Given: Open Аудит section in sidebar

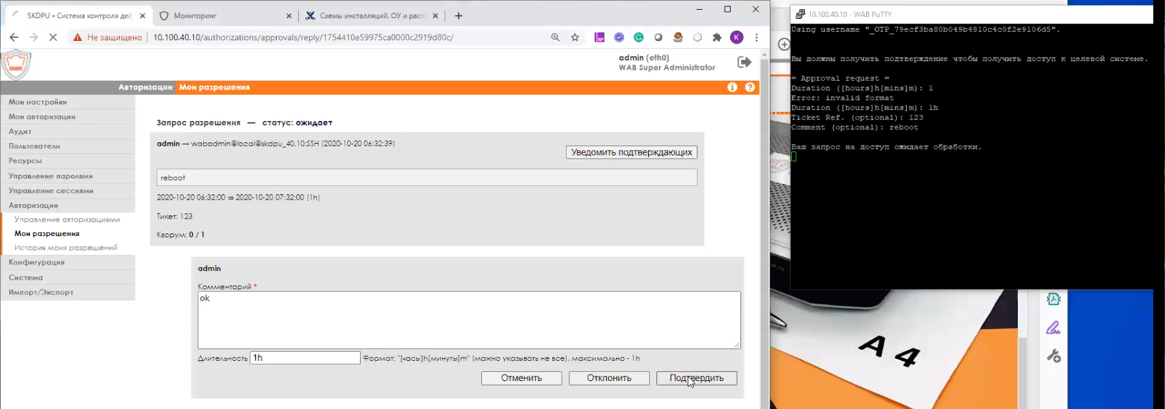Looking at the screenshot, I should point(68,131).
